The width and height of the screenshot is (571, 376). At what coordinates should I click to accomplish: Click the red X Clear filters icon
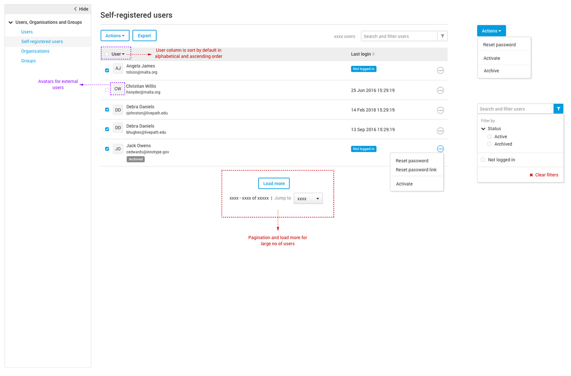(x=531, y=175)
